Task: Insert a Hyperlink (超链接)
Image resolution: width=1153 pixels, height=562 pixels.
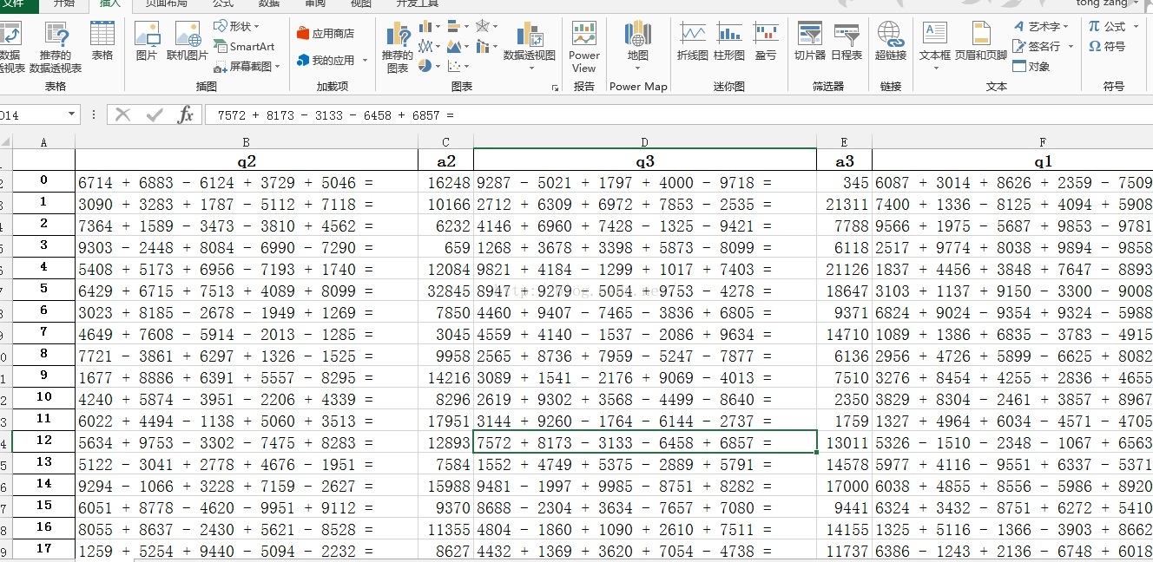Action: pos(891,42)
